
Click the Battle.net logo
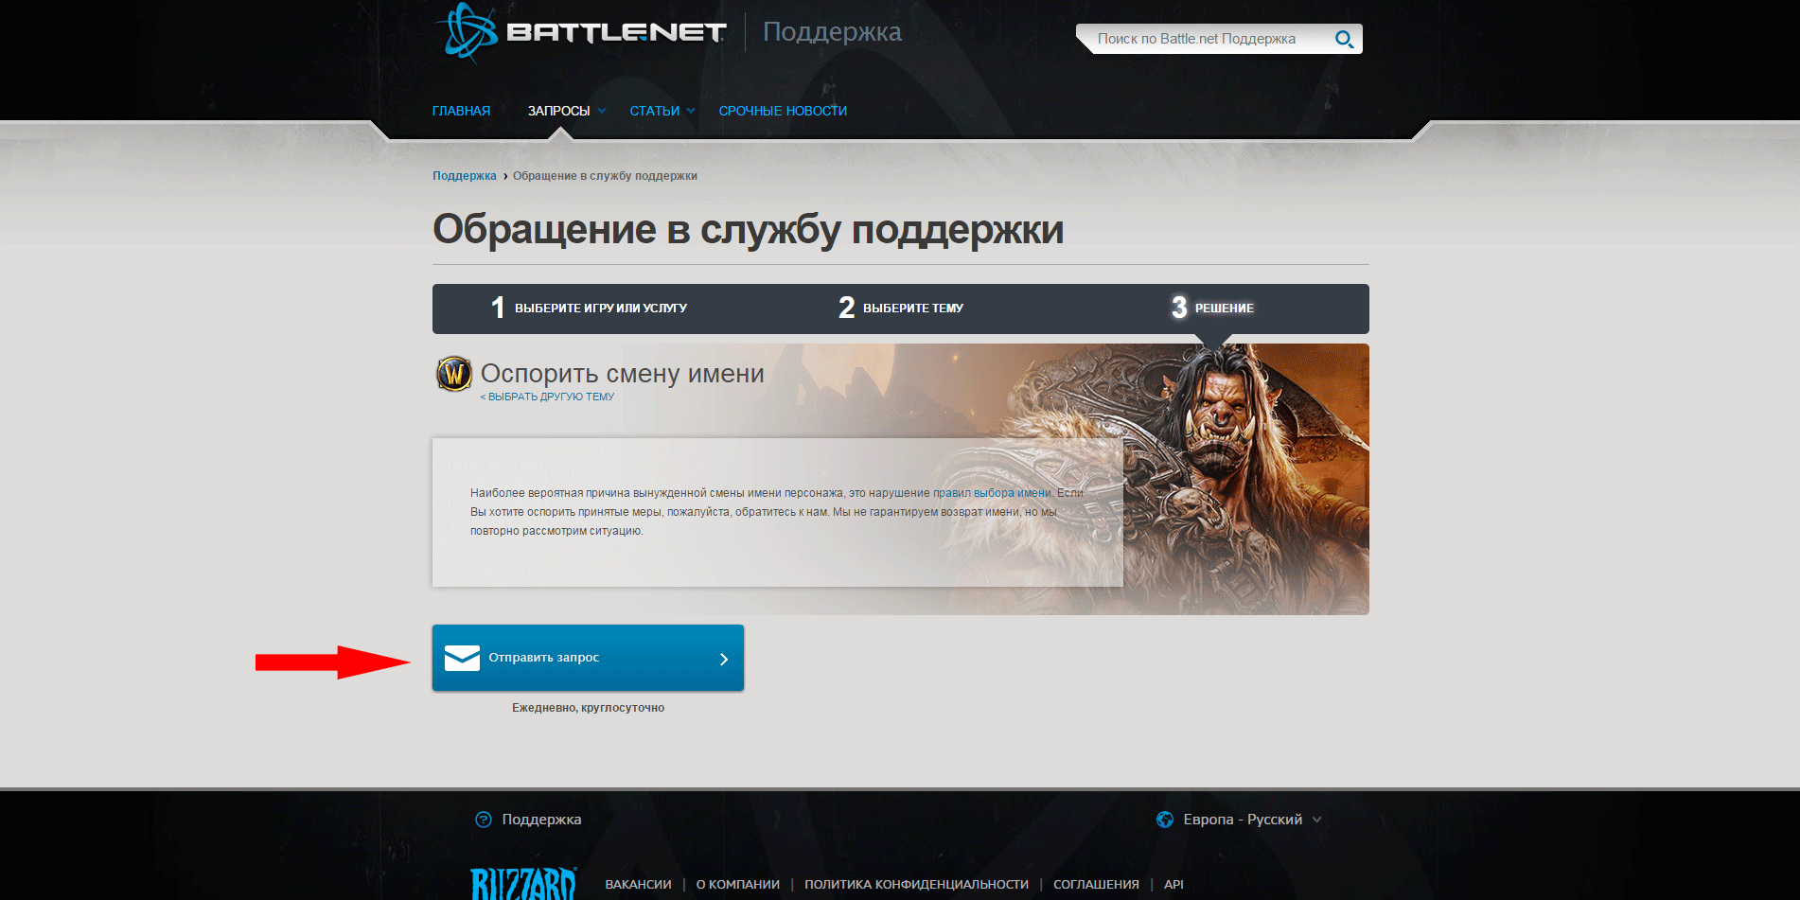[x=583, y=32]
